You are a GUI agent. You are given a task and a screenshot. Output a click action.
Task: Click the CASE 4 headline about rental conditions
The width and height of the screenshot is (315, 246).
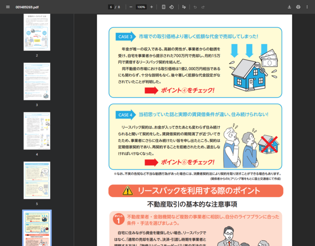203,115
